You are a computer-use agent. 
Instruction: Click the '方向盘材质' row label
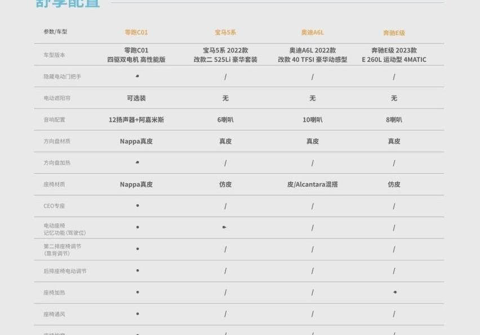pyautogui.click(x=57, y=142)
